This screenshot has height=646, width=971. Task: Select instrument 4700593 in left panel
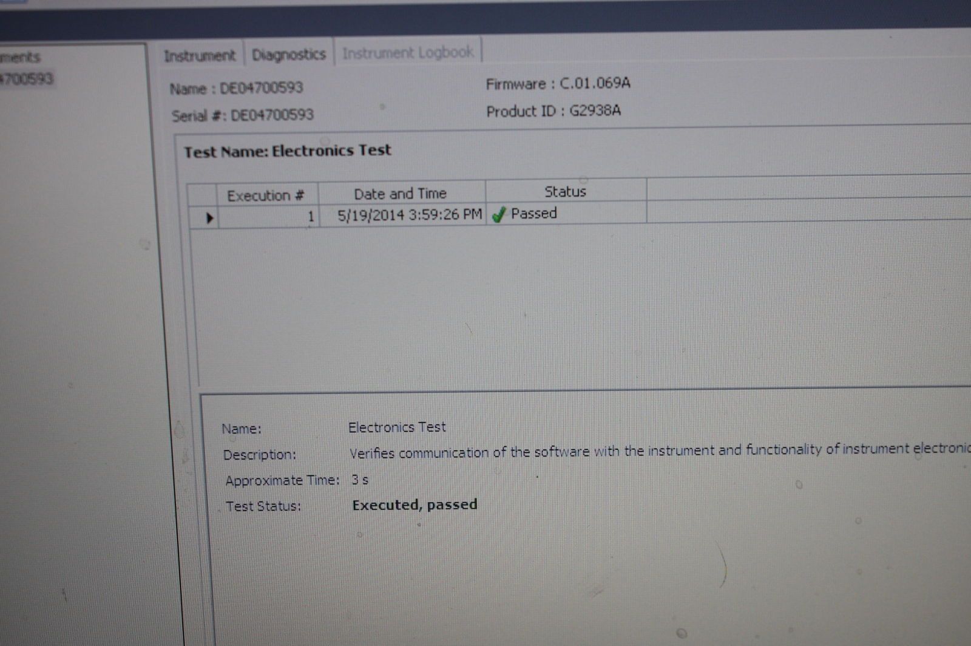click(x=26, y=79)
